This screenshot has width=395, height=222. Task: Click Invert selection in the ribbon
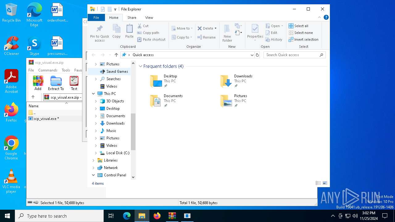click(304, 39)
